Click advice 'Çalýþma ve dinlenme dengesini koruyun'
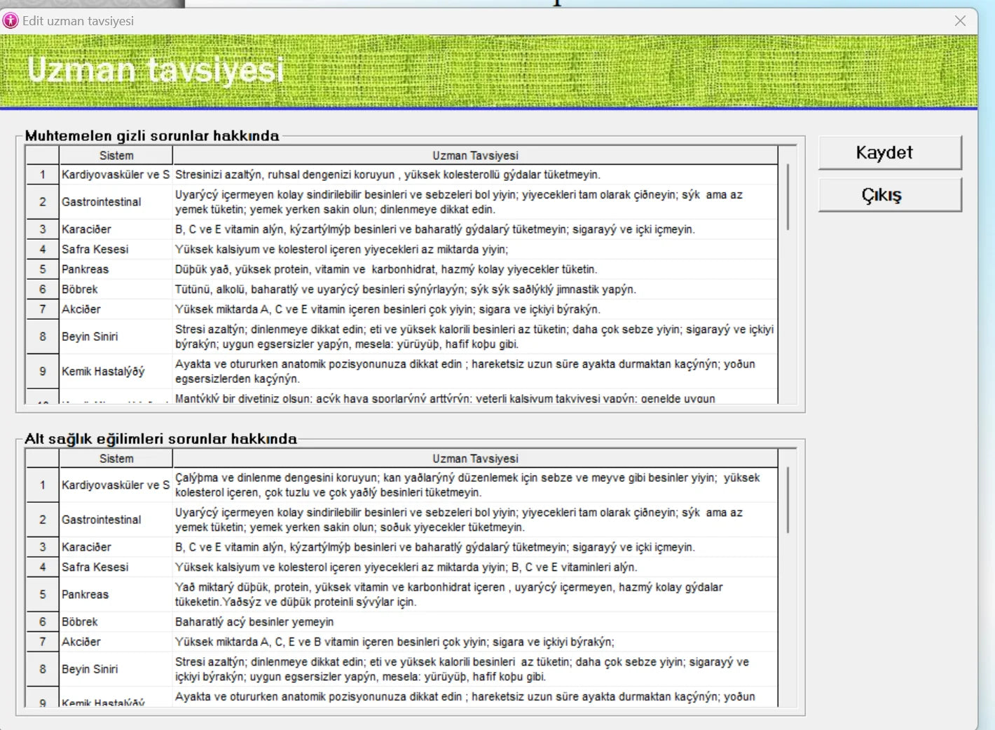This screenshot has width=995, height=730. pos(475,485)
